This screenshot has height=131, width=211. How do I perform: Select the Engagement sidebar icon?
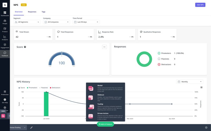(x=5, y=45)
